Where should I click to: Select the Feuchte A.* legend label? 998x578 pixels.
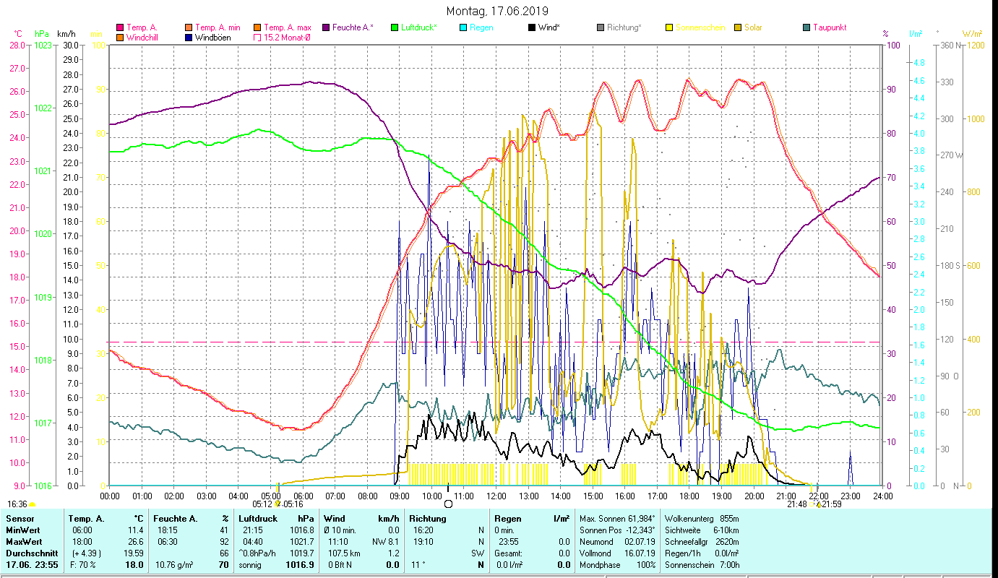(353, 28)
